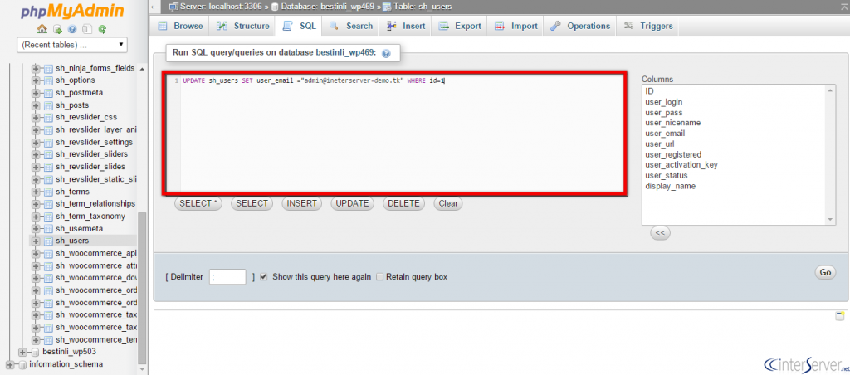Click the SQL query help icon

[x=386, y=53]
